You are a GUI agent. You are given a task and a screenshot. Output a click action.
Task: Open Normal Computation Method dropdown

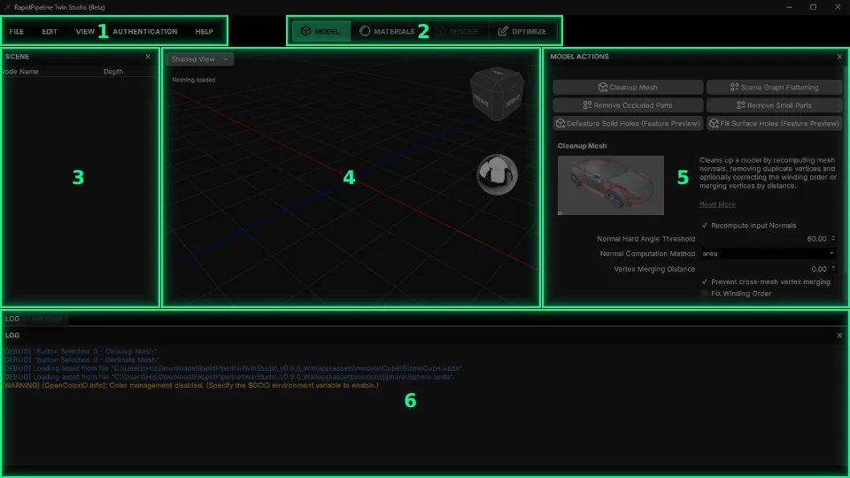point(769,254)
